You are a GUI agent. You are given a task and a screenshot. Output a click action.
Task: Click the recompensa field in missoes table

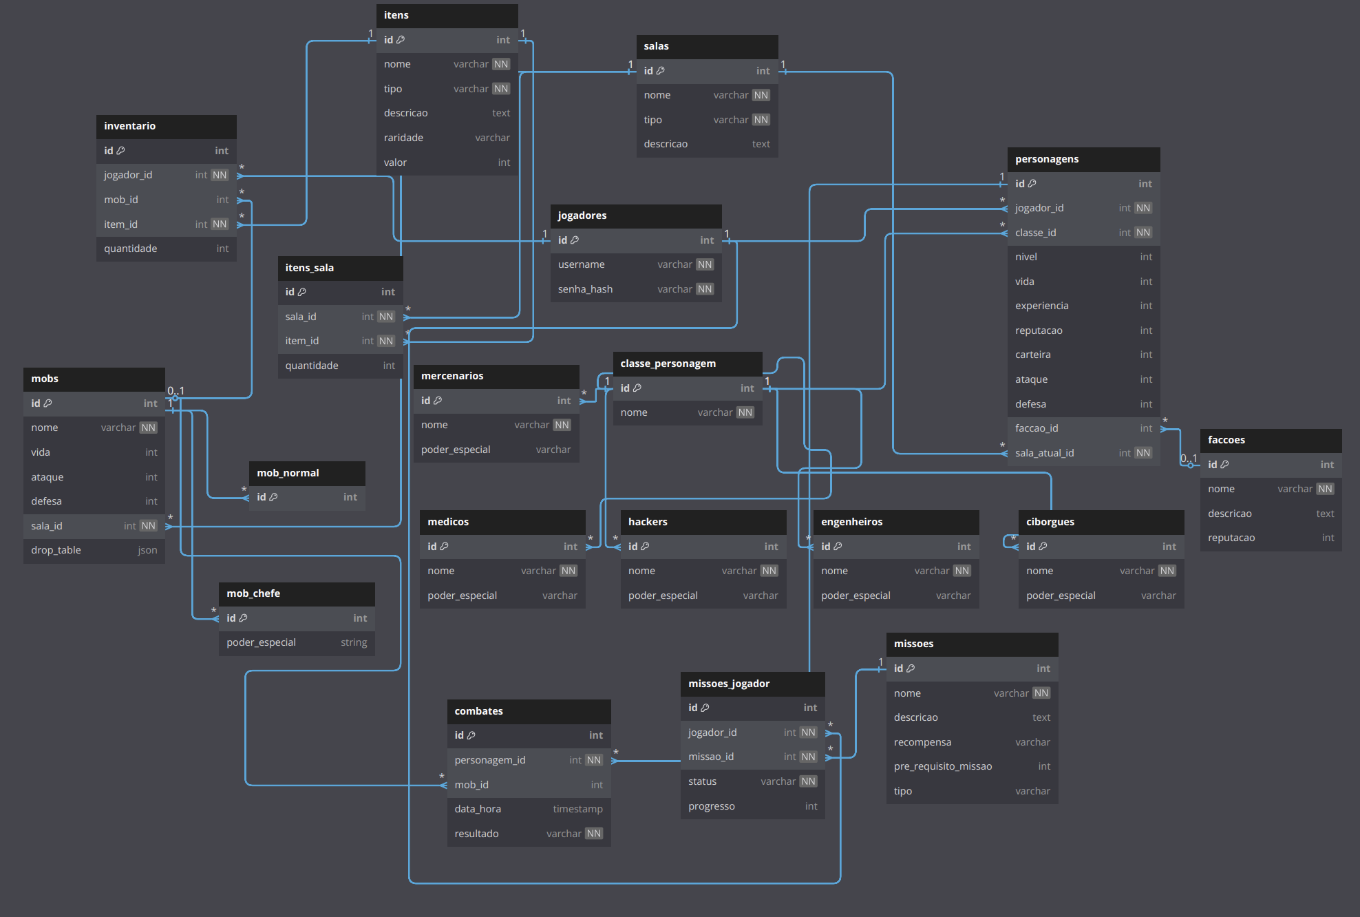point(972,742)
